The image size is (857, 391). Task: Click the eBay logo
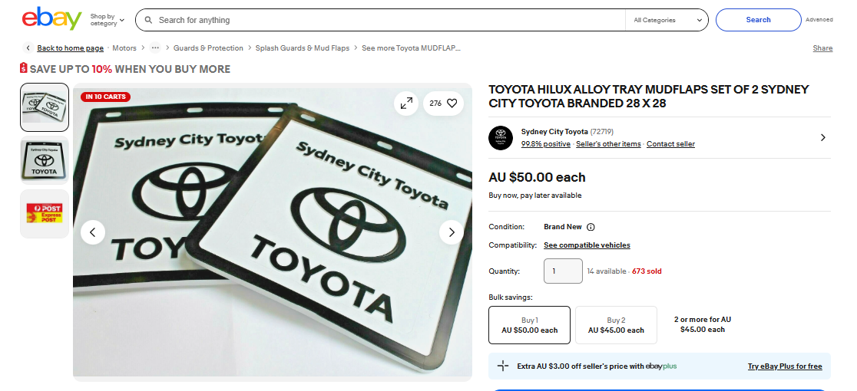(51, 19)
